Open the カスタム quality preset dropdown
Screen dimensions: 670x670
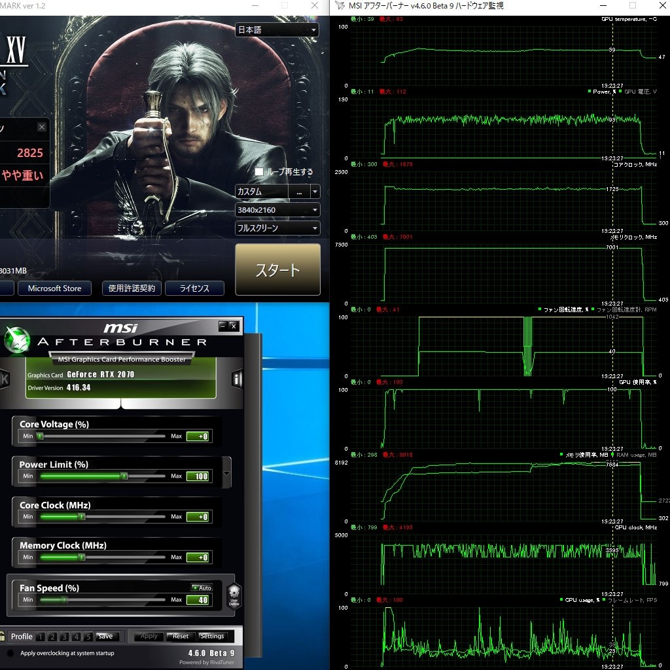click(315, 192)
